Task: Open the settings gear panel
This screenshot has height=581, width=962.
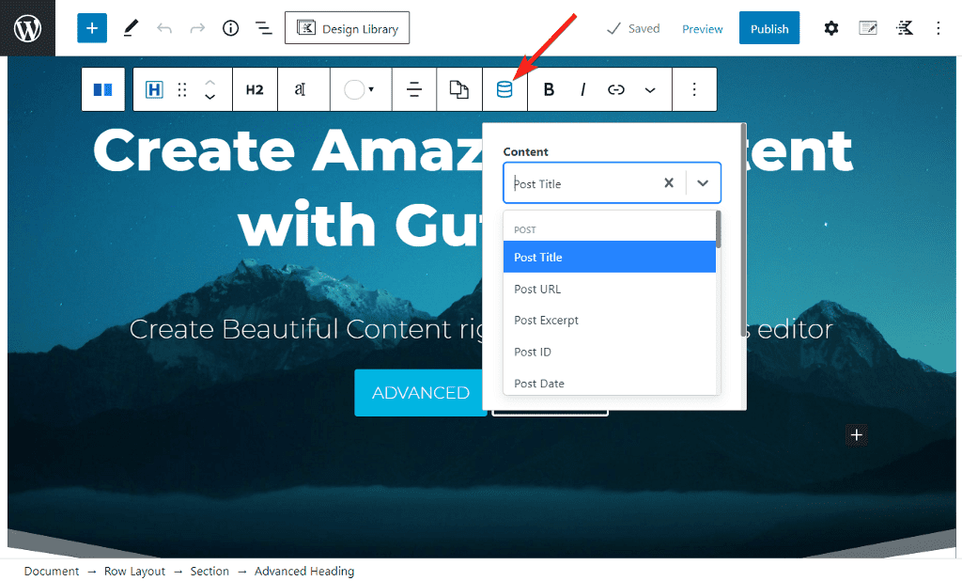Action: click(x=830, y=28)
